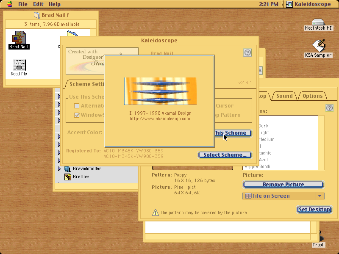Click the Set Desktop button
Viewport: 339px width, 254px height.
tap(314, 209)
